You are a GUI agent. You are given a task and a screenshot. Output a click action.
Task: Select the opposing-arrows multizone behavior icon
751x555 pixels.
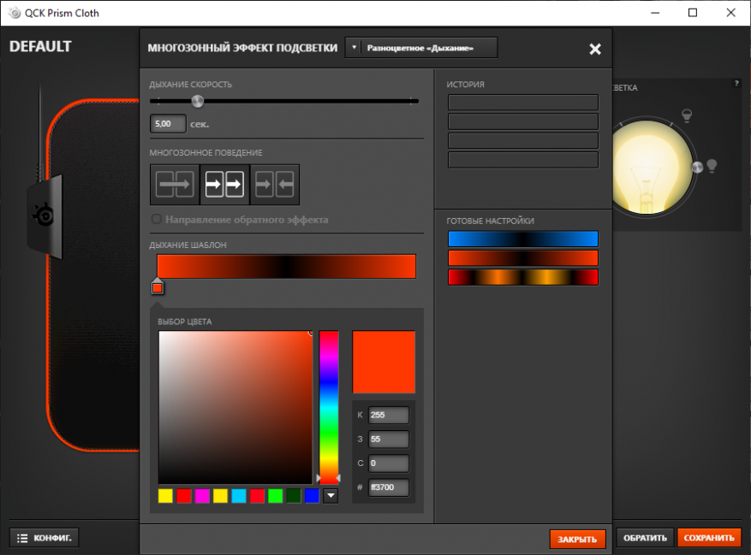pos(274,184)
